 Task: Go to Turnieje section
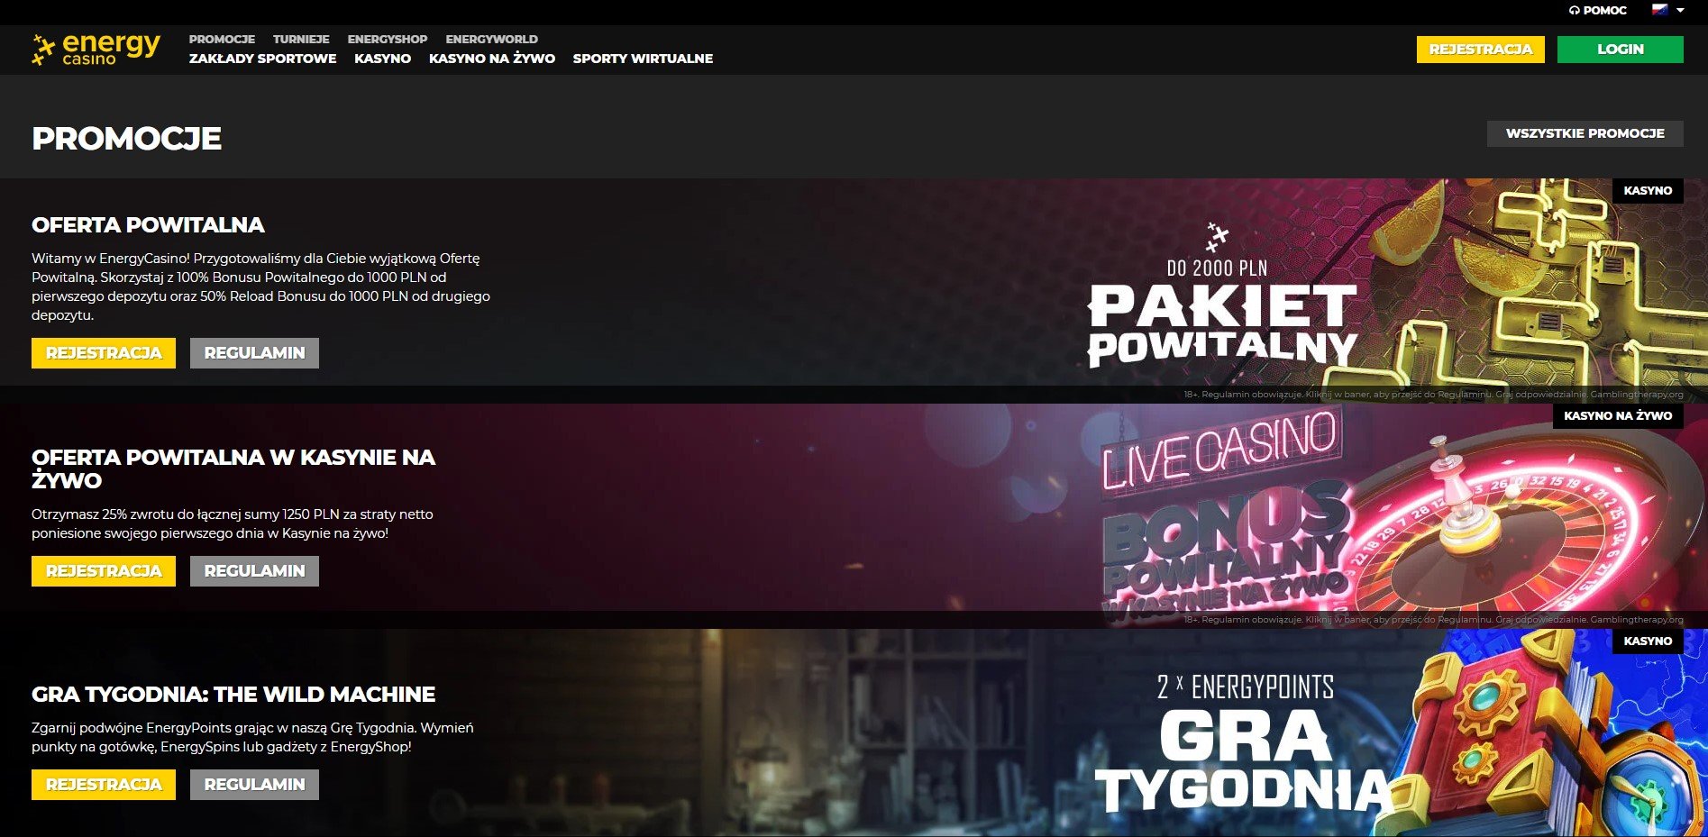point(301,40)
